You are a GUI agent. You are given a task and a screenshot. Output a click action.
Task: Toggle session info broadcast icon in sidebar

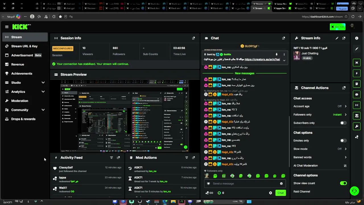[x=357, y=105]
